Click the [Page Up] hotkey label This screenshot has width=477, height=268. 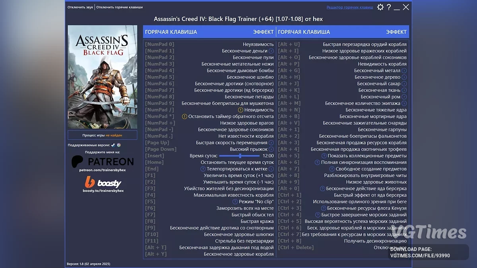coord(157,143)
